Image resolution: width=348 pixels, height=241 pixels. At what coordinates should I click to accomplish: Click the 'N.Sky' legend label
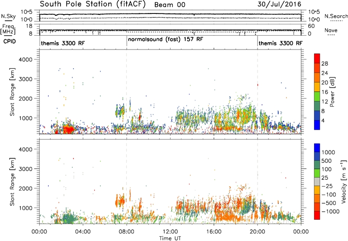pos(8,16)
